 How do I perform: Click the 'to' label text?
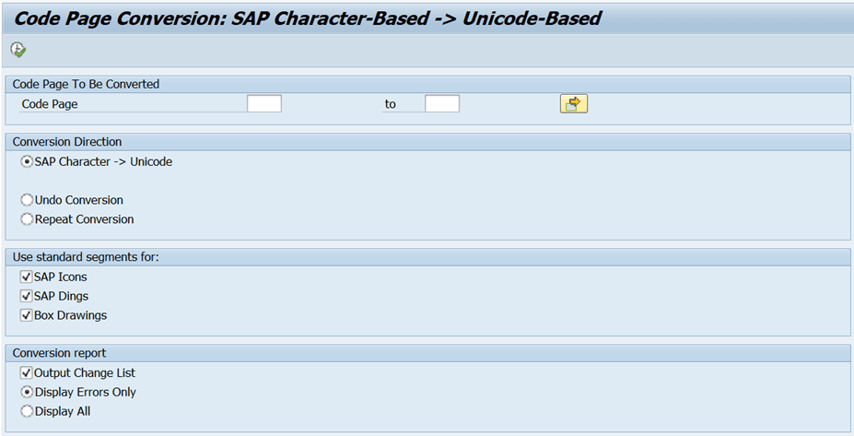(x=390, y=104)
